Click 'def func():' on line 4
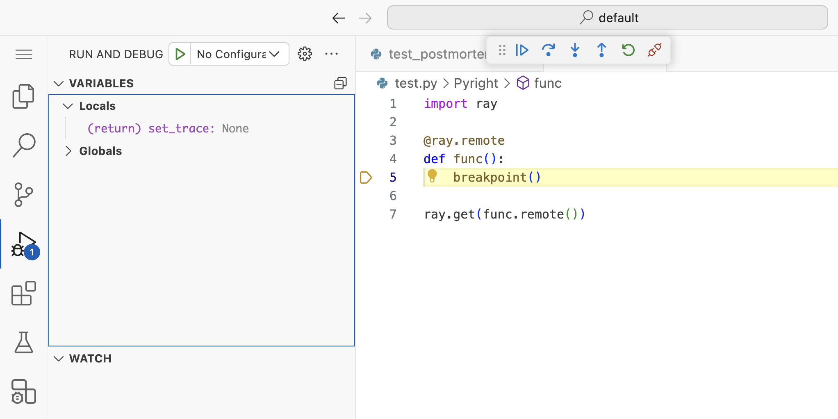Screen dimensions: 838x419 click(464, 159)
